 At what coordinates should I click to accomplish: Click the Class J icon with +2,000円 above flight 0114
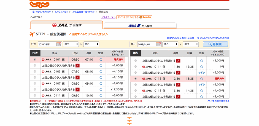(178, 61)
